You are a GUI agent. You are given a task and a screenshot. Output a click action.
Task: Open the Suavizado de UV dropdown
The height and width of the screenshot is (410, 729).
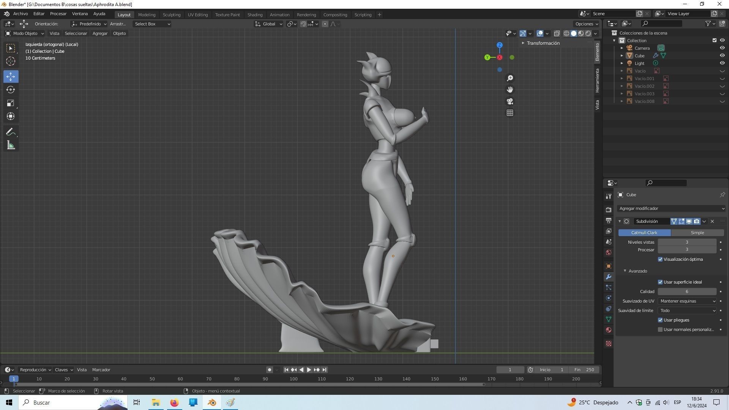coord(687,301)
